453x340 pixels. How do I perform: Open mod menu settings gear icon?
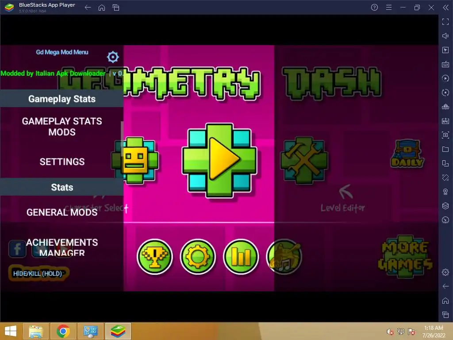113,57
